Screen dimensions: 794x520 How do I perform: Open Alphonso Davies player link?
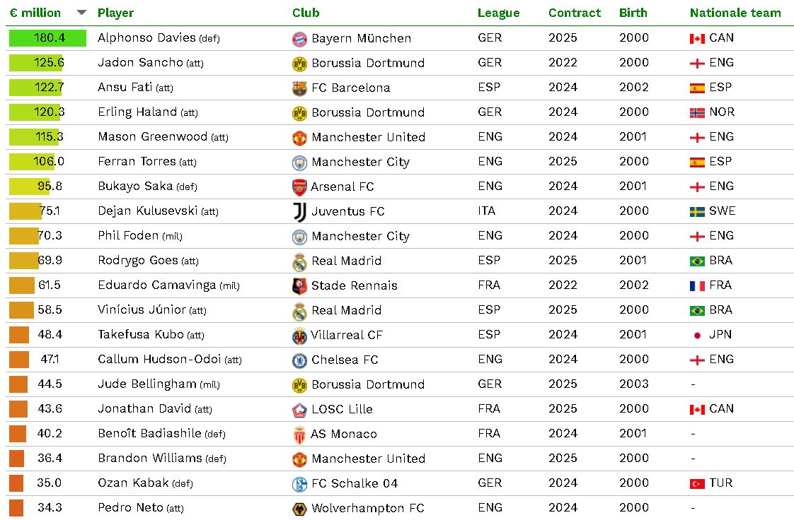click(x=146, y=38)
